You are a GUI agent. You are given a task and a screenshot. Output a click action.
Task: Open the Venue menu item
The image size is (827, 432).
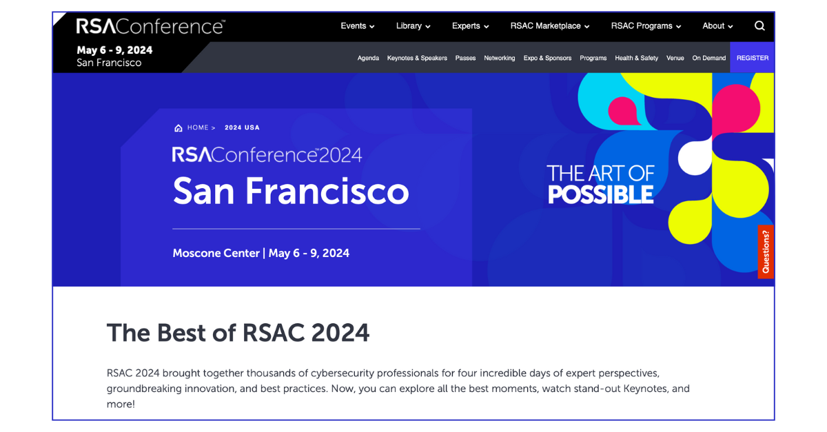point(675,58)
